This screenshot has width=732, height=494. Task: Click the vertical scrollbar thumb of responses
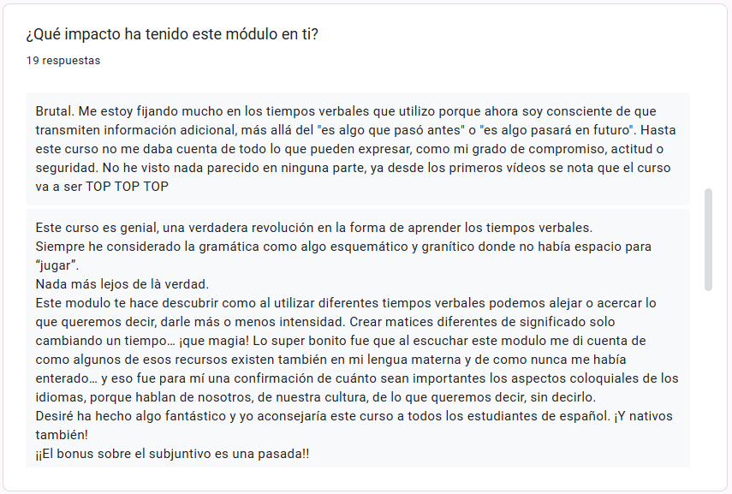pyautogui.click(x=708, y=240)
